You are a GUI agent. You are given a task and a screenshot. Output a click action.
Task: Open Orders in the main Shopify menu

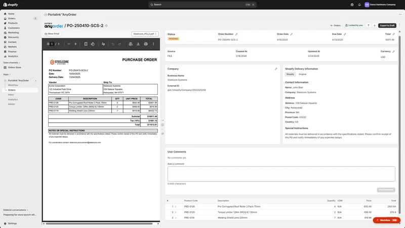[12, 19]
